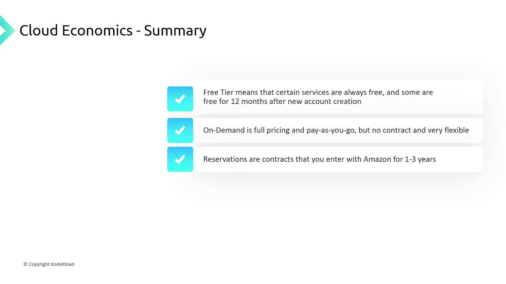Image resolution: width=506 pixels, height=284 pixels.
Task: Click the checkmark icon beside On-Demand
Action: pyautogui.click(x=180, y=130)
